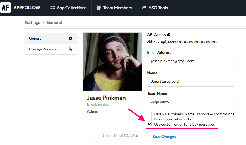Click the Team Name label
The height and width of the screenshot is (145, 246).
pyautogui.click(x=157, y=94)
